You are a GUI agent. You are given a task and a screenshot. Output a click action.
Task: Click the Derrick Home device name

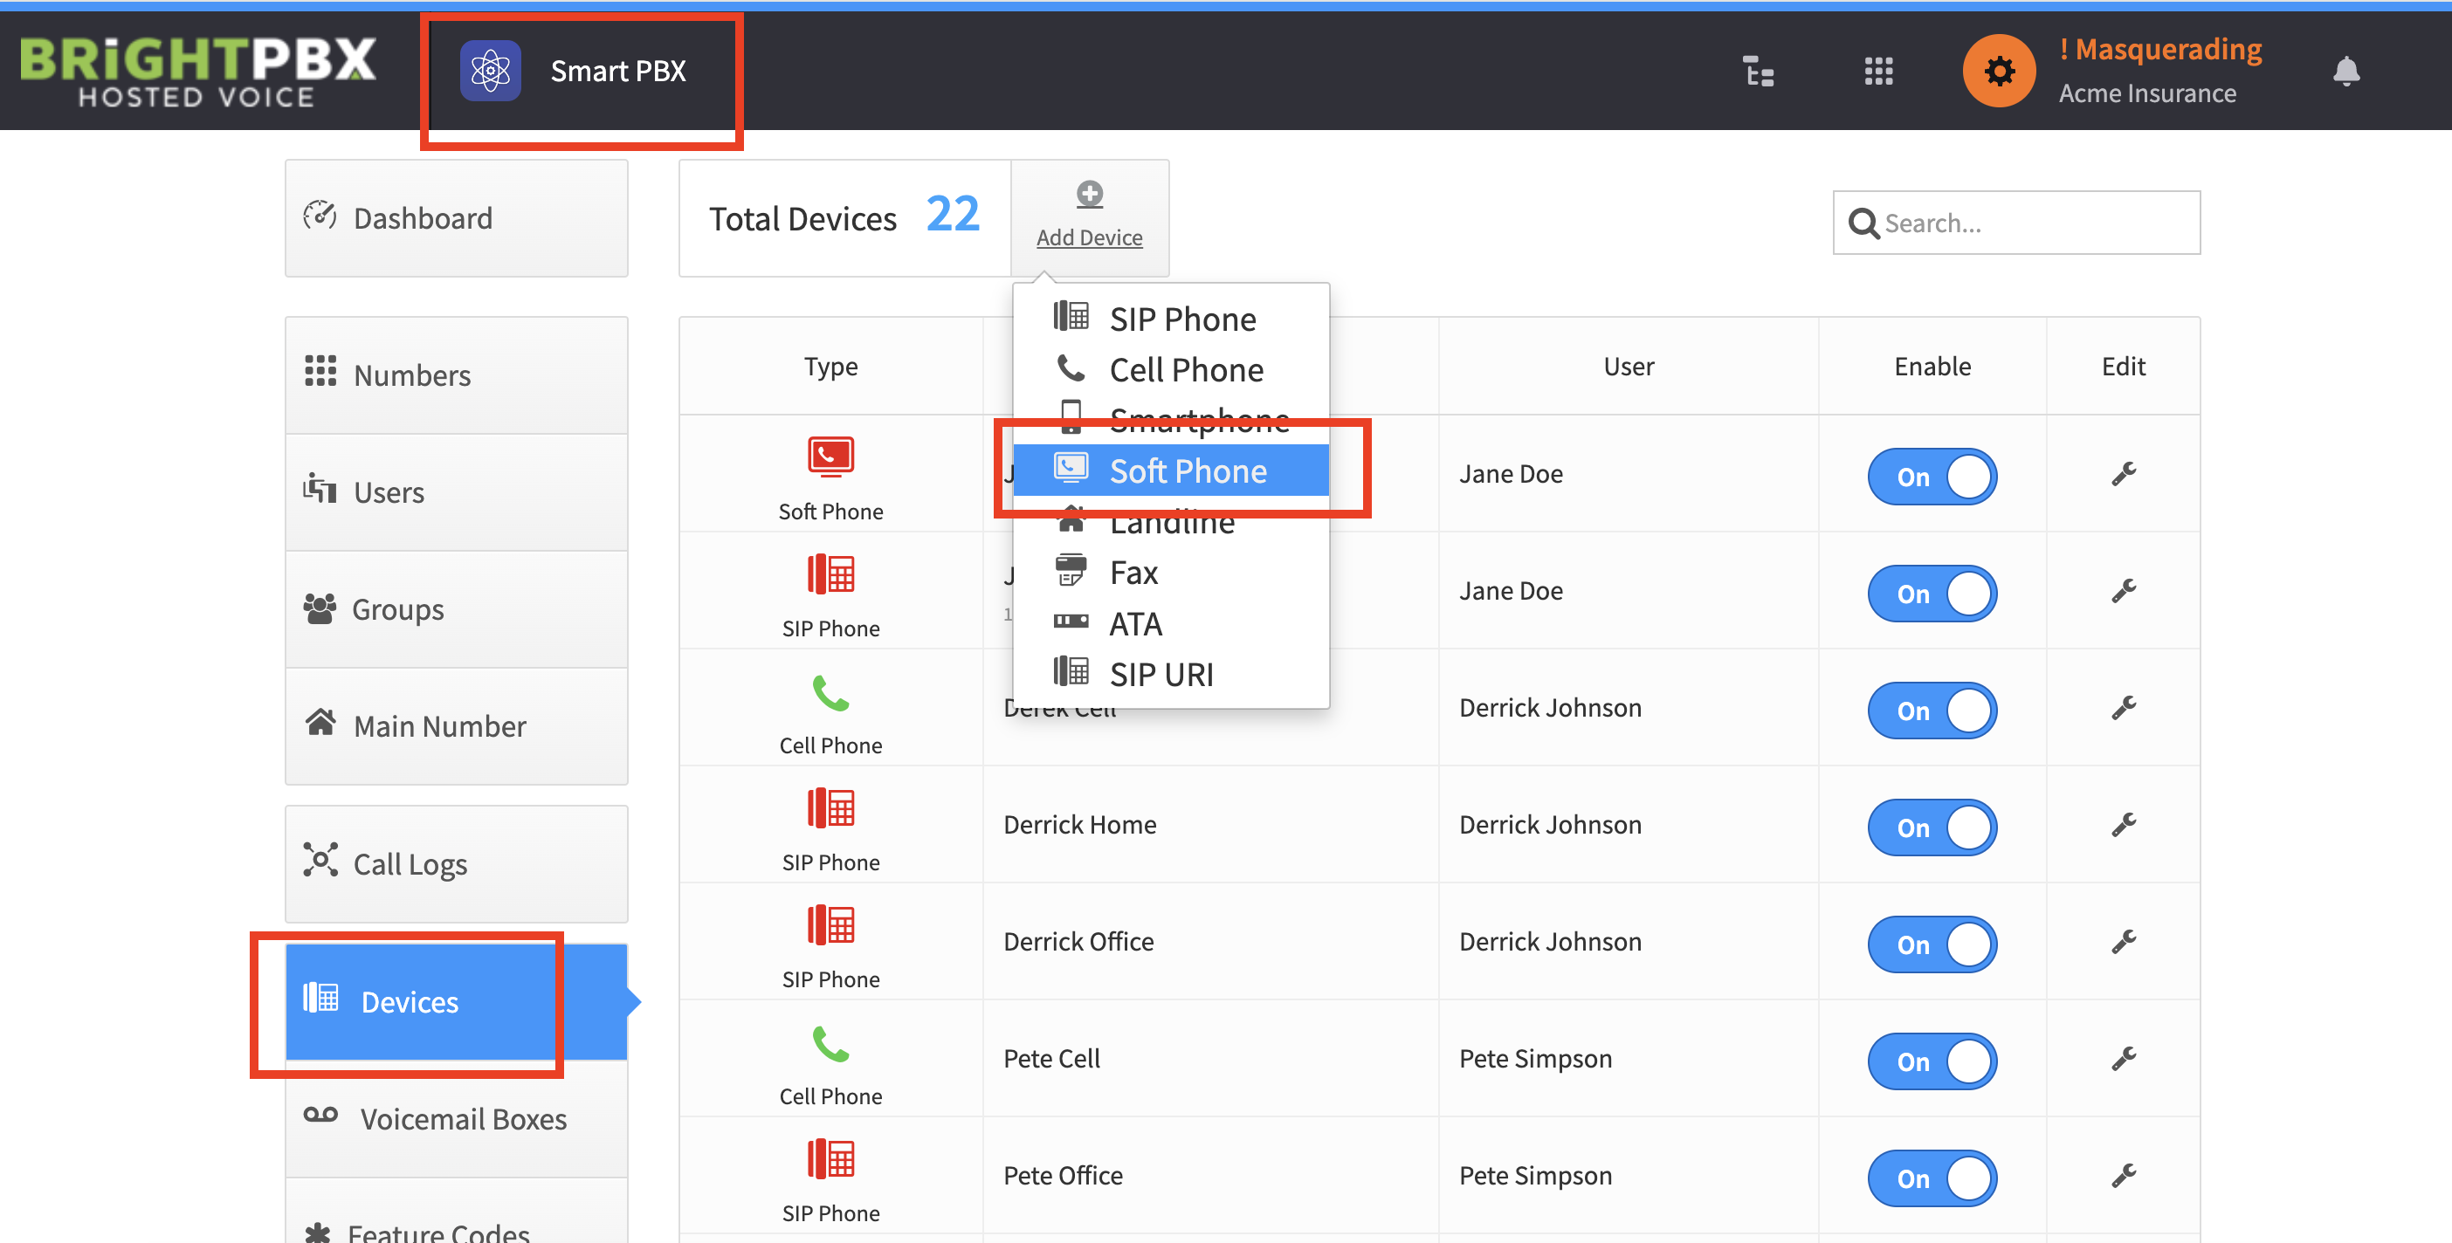coord(1079,824)
